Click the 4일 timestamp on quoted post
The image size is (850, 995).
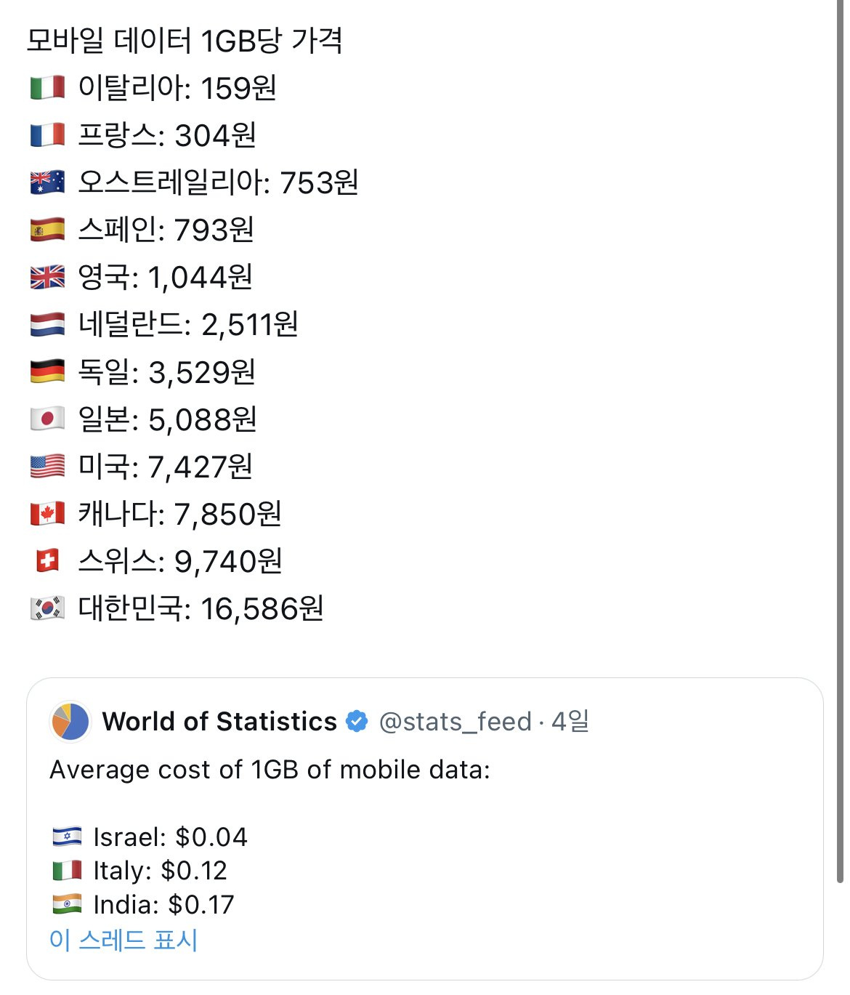[570, 722]
